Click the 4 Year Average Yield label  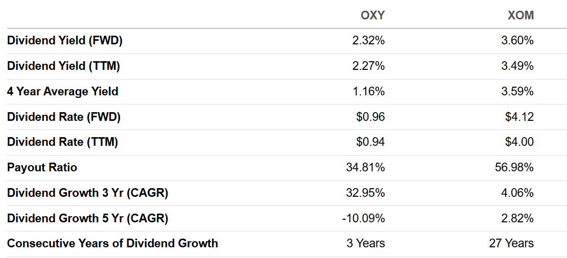(63, 92)
